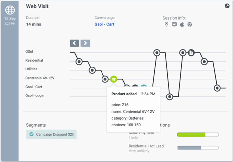The image size is (233, 162).
Task: Click the green shopping cart event icon
Action: tap(113, 79)
